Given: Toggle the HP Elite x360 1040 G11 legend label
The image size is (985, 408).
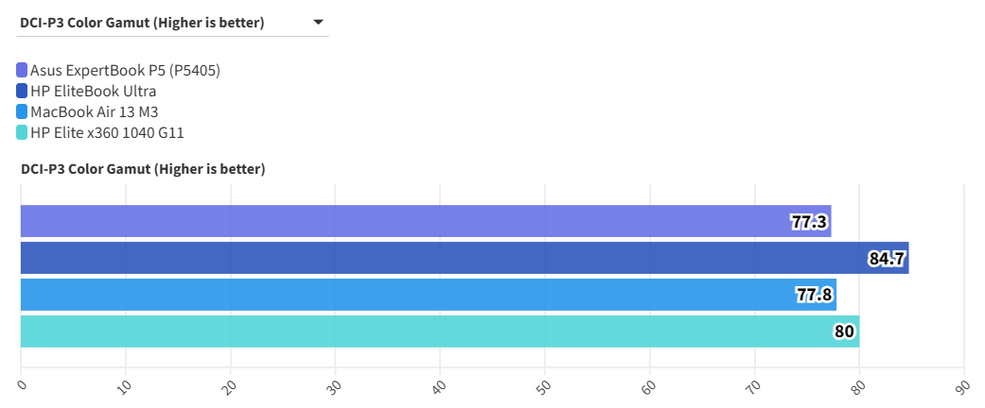Looking at the screenshot, I should click(x=107, y=133).
